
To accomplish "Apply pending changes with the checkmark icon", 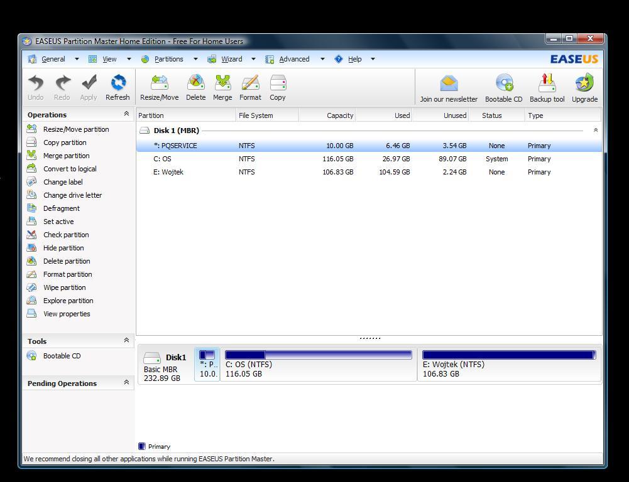I will point(89,87).
